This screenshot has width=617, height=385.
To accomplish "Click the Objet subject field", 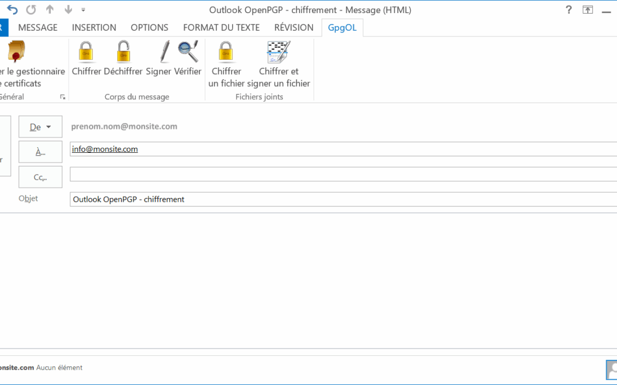I will tap(343, 199).
